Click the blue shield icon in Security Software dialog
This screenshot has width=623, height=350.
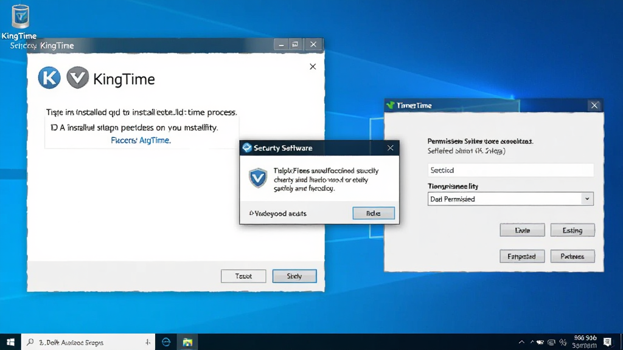(x=258, y=178)
